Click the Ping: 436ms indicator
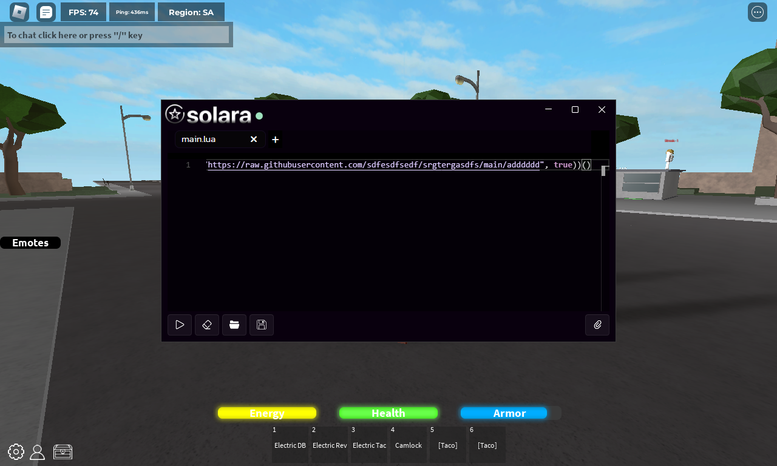This screenshot has height=466, width=777. click(132, 12)
